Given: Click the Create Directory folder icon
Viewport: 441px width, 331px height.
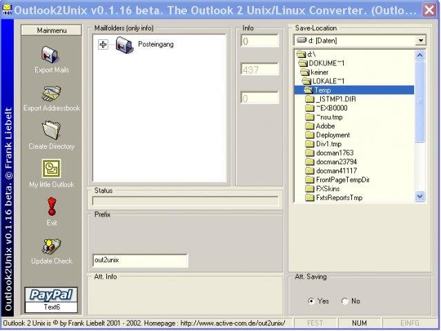Looking at the screenshot, I should [x=51, y=130].
